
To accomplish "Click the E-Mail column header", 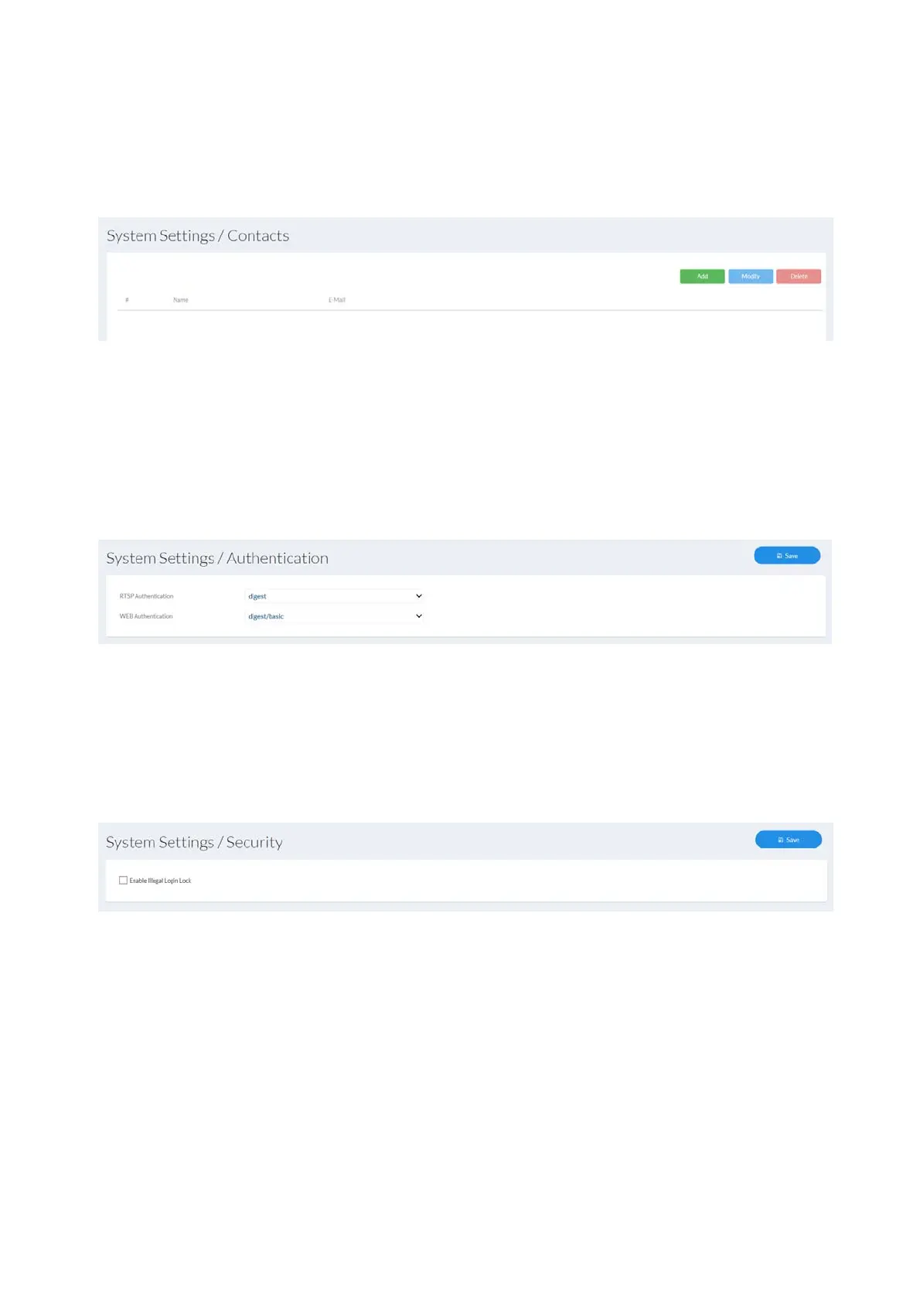I will pyautogui.click(x=337, y=300).
